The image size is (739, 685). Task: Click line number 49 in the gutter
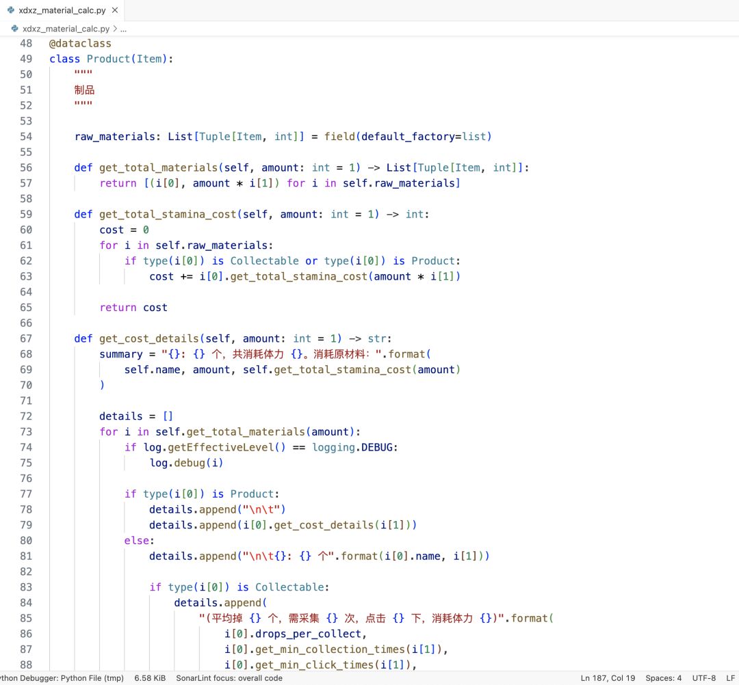tap(26, 59)
